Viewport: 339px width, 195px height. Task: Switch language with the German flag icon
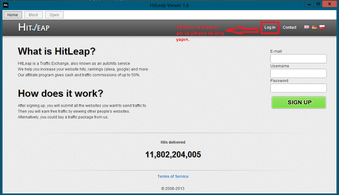tap(314, 27)
